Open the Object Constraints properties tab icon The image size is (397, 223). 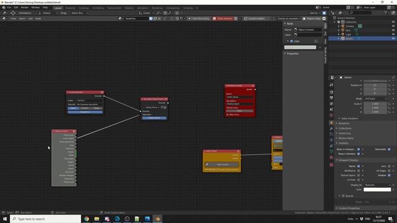(331, 146)
